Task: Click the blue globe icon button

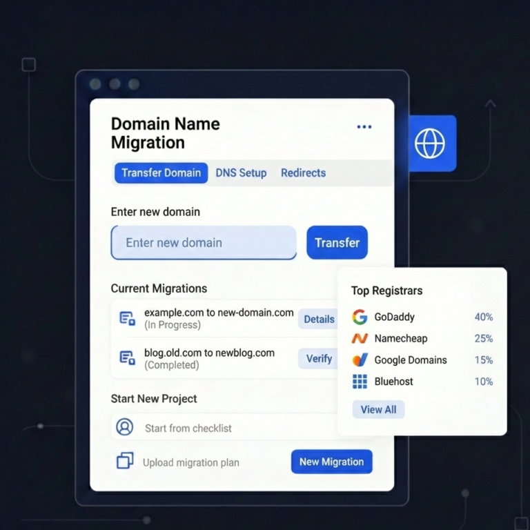Action: [429, 144]
